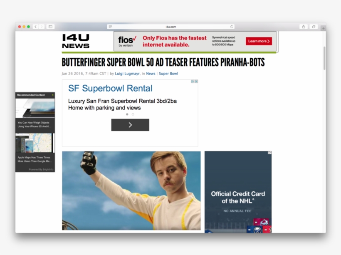Add a new tab with the plus button
The width and height of the screenshot is (341, 255).
point(324,28)
